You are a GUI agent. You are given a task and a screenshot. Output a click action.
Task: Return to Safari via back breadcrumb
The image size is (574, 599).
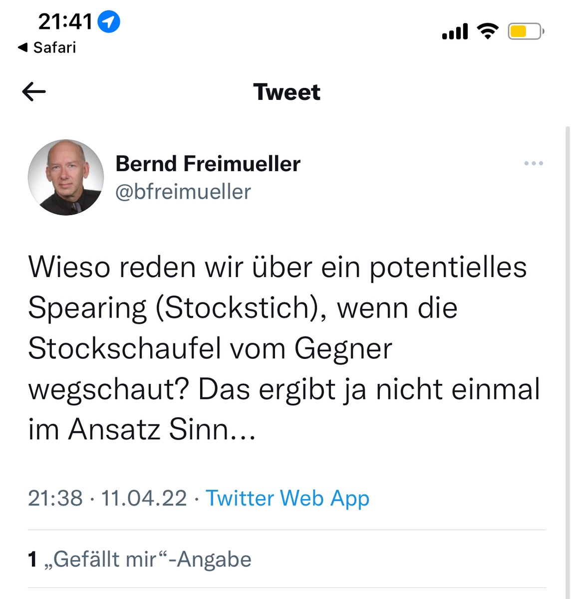(x=46, y=47)
